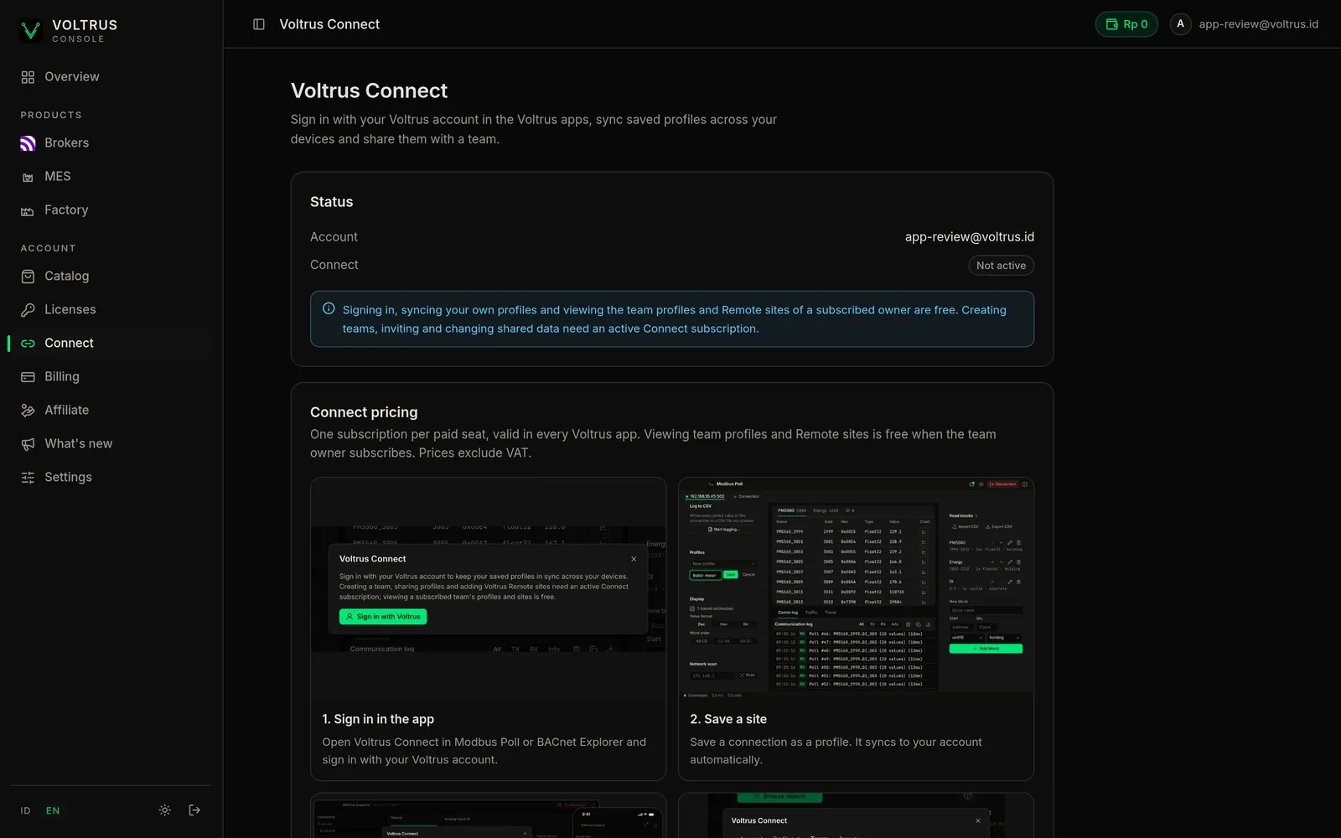Click the What's new megaphone icon
Viewport: 1341px width, 838px height.
(x=28, y=444)
